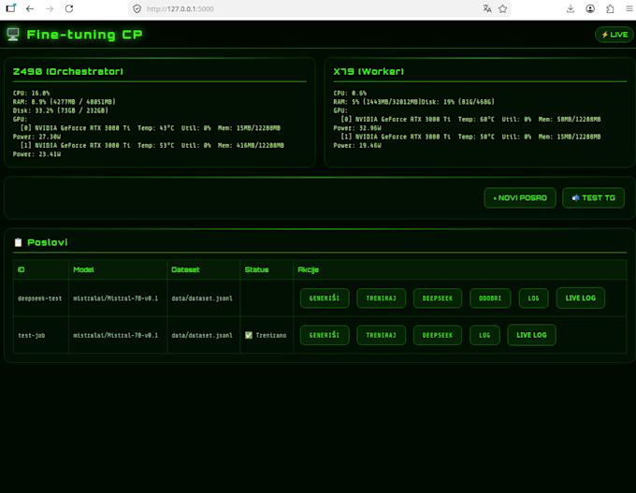Image resolution: width=636 pixels, height=493 pixels.
Task: Click the shield site-info icon
Action: coord(137,8)
